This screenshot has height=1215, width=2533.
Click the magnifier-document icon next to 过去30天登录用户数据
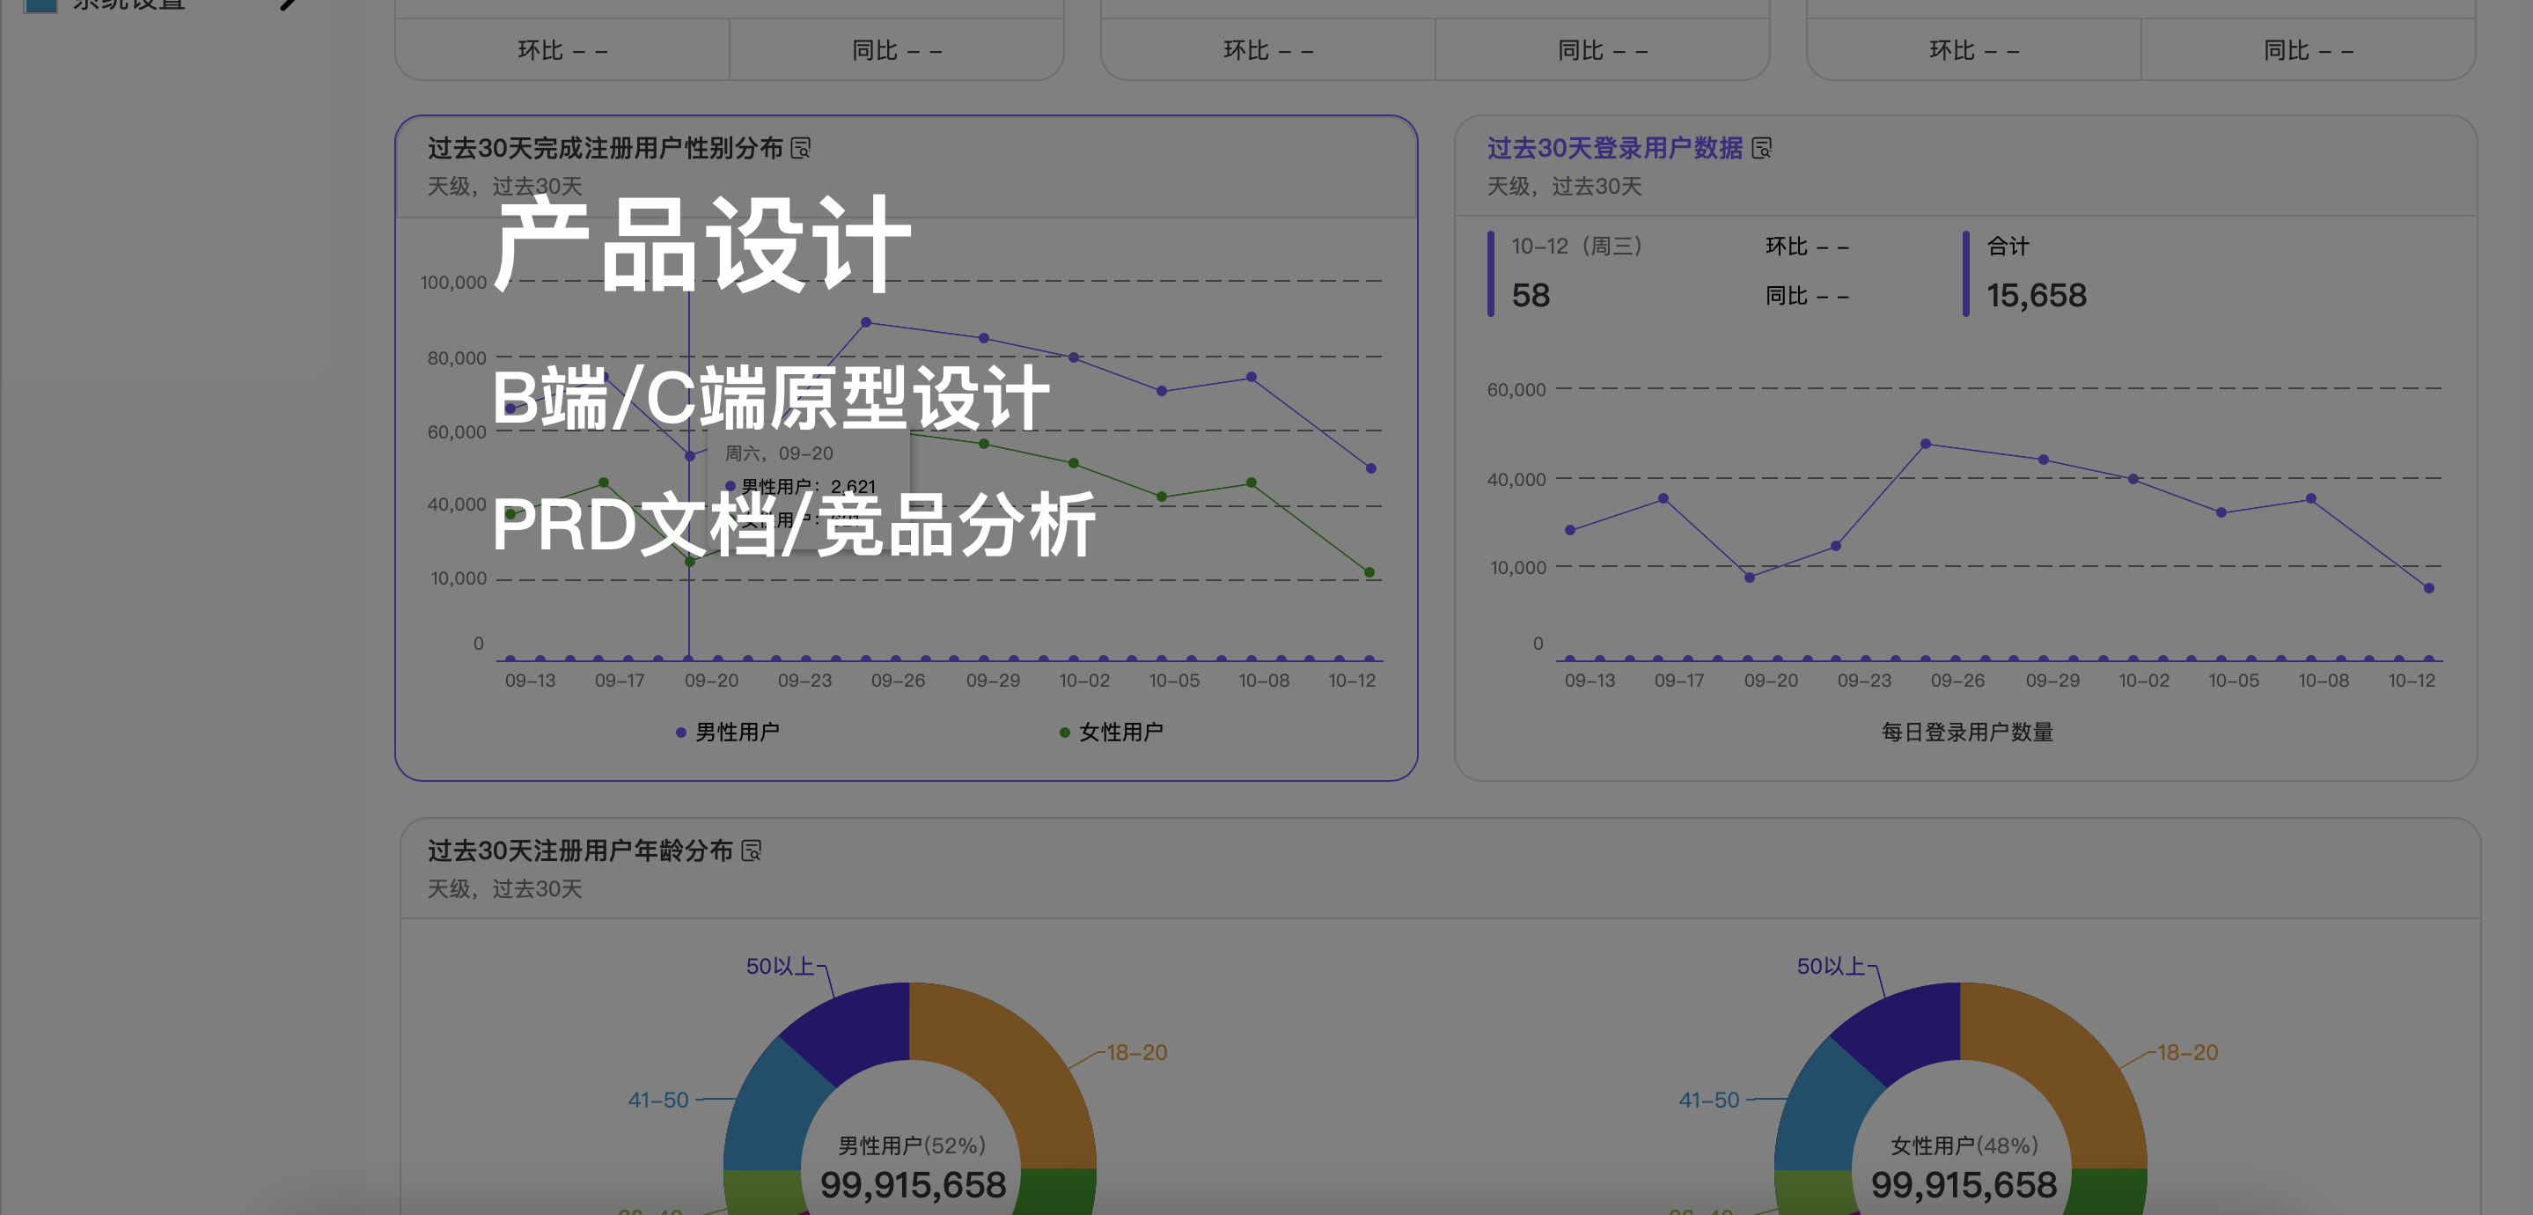(x=1765, y=148)
